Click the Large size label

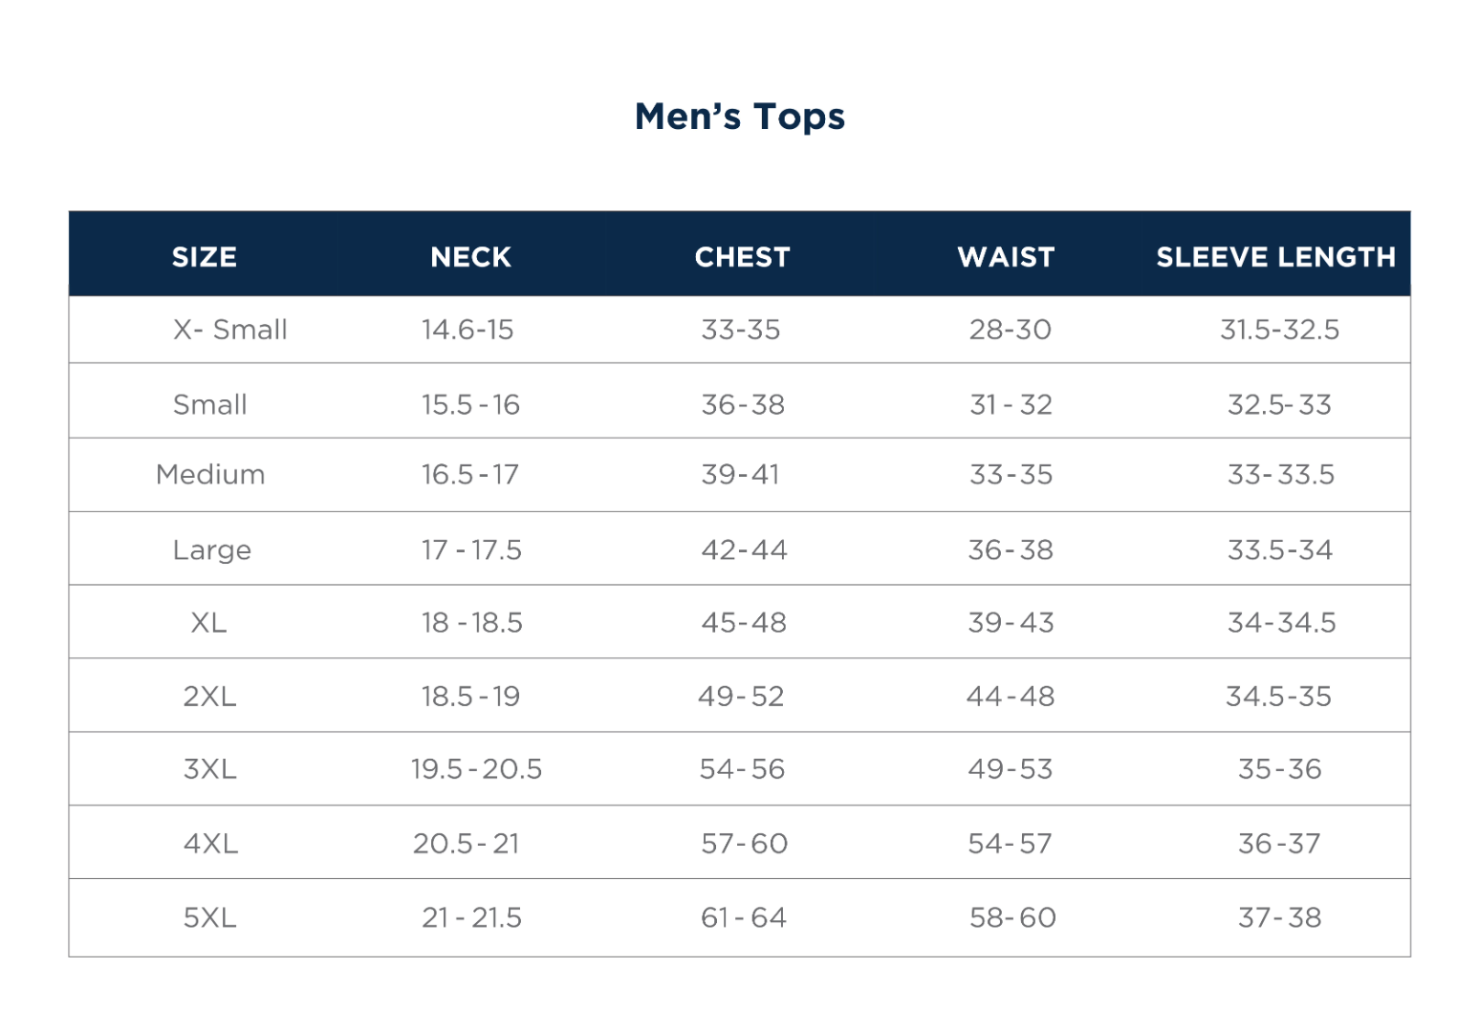[x=212, y=550]
